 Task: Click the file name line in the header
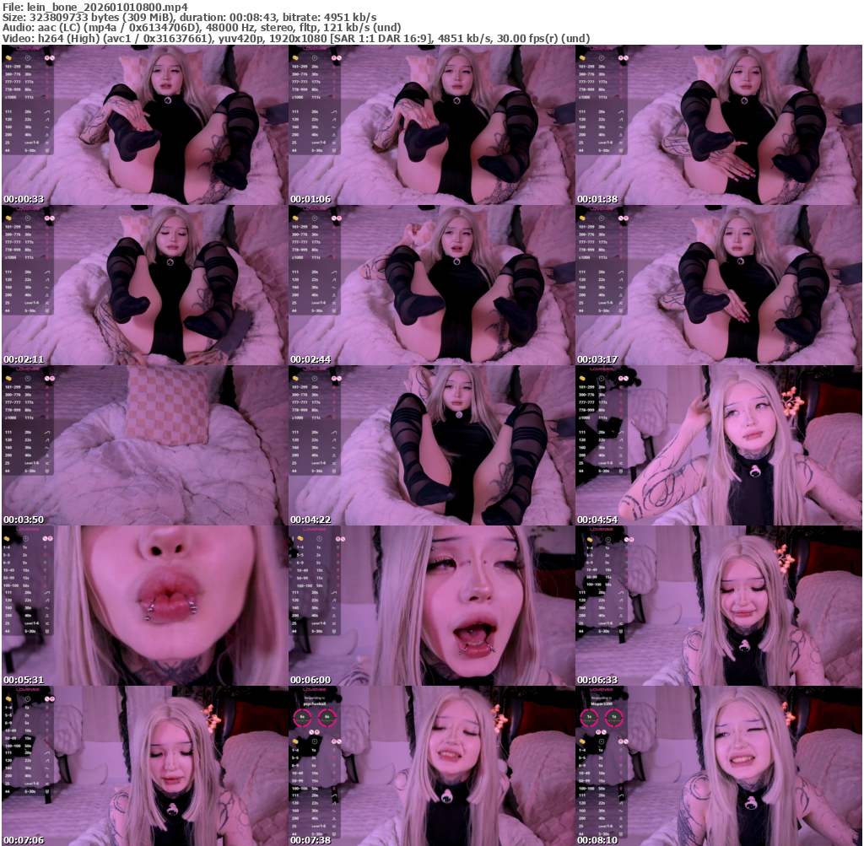tap(94, 7)
